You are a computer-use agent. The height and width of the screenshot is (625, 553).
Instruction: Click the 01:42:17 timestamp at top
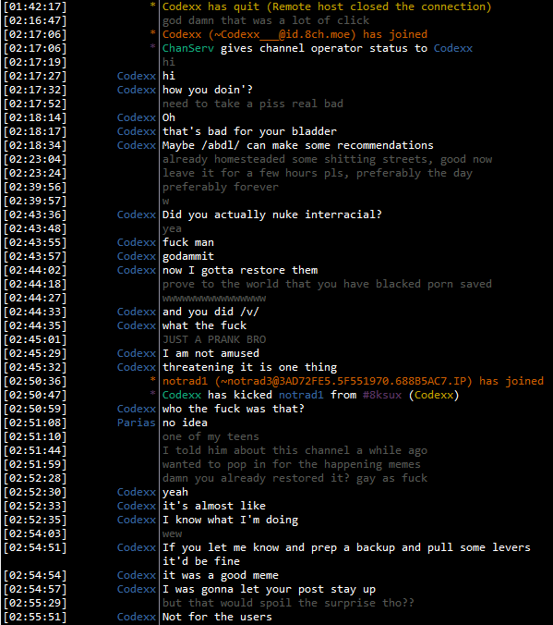[35, 6]
